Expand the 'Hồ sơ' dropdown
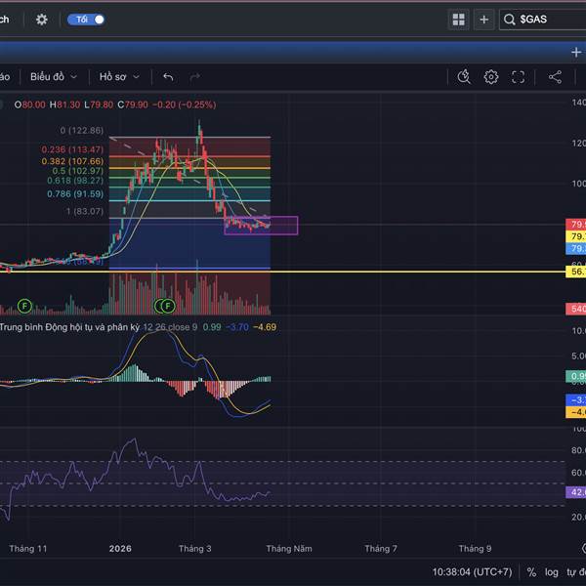 (119, 77)
